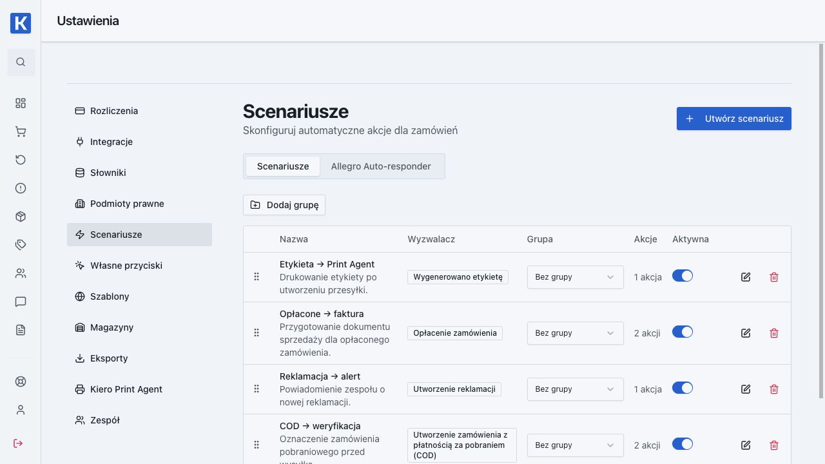825x464 pixels.
Task: Open the alert circle icon in sidebar
Action: coord(21,188)
